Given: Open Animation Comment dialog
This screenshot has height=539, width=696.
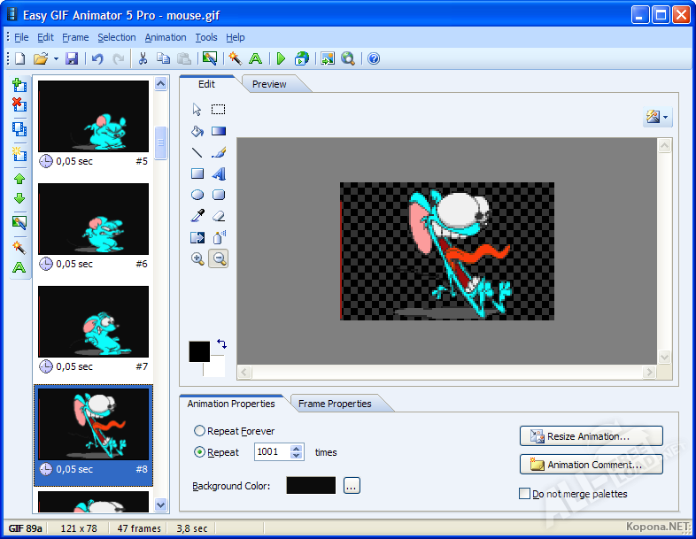Looking at the screenshot, I should [x=592, y=465].
